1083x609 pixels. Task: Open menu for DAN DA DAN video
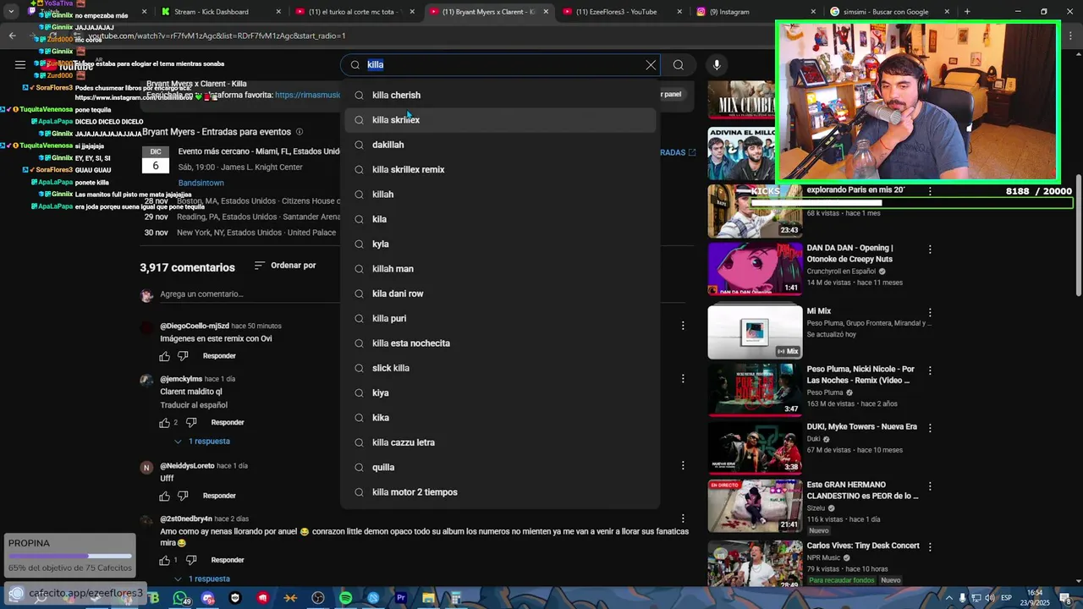click(x=930, y=250)
